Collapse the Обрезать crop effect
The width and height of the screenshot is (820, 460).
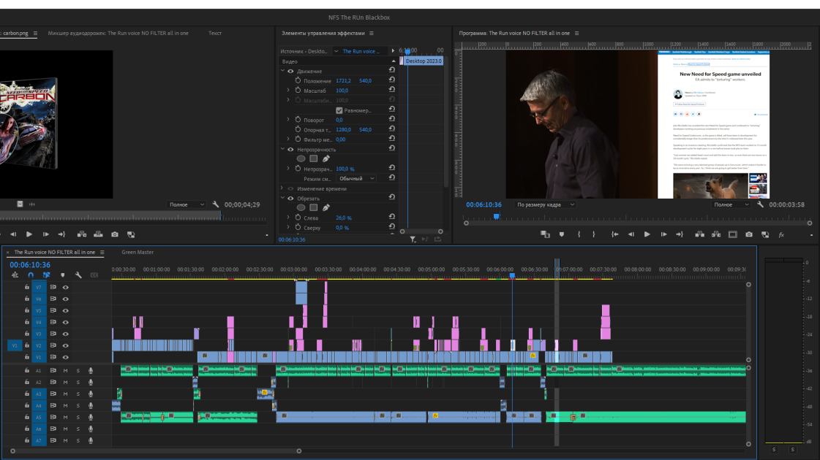pos(282,199)
